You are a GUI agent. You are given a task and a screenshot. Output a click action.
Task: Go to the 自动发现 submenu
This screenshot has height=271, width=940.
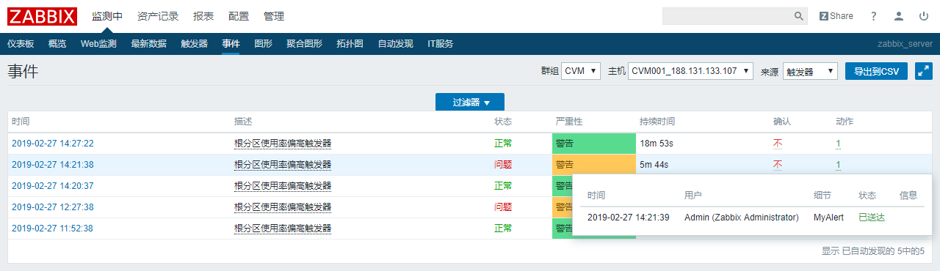coord(395,44)
